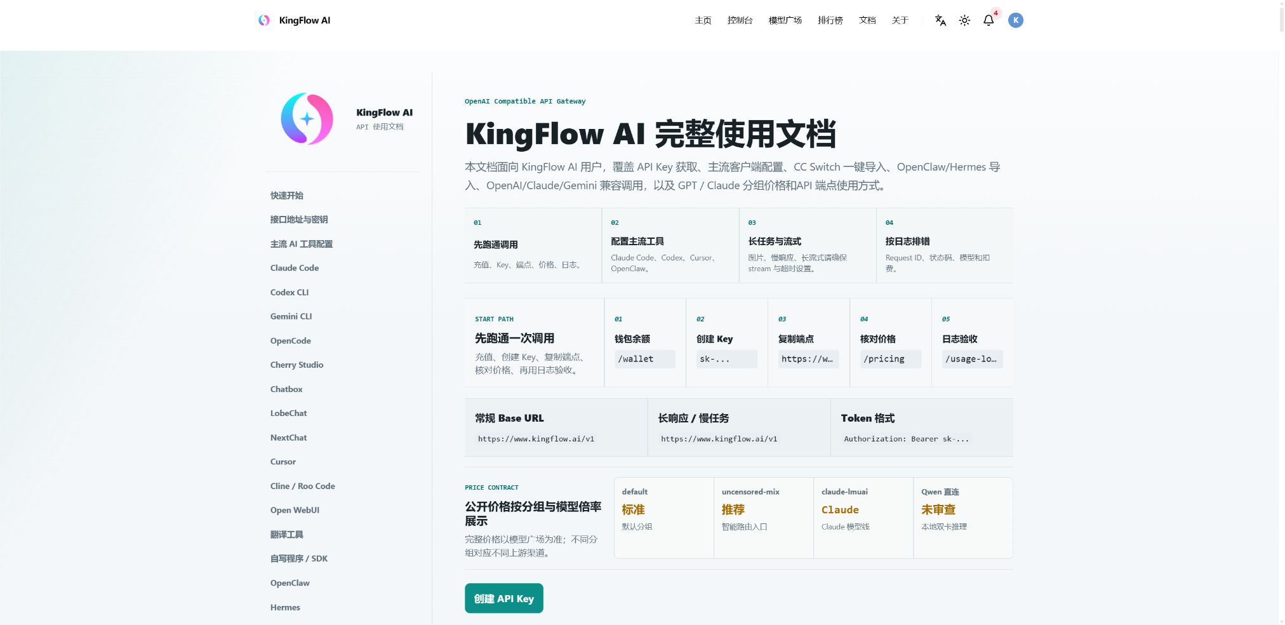Click the https://w… value under 复制端点
1285x625 pixels.
point(808,359)
